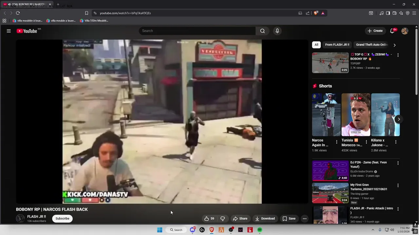Click the browser address bar URL
This screenshot has width=419, height=235.
point(125,13)
